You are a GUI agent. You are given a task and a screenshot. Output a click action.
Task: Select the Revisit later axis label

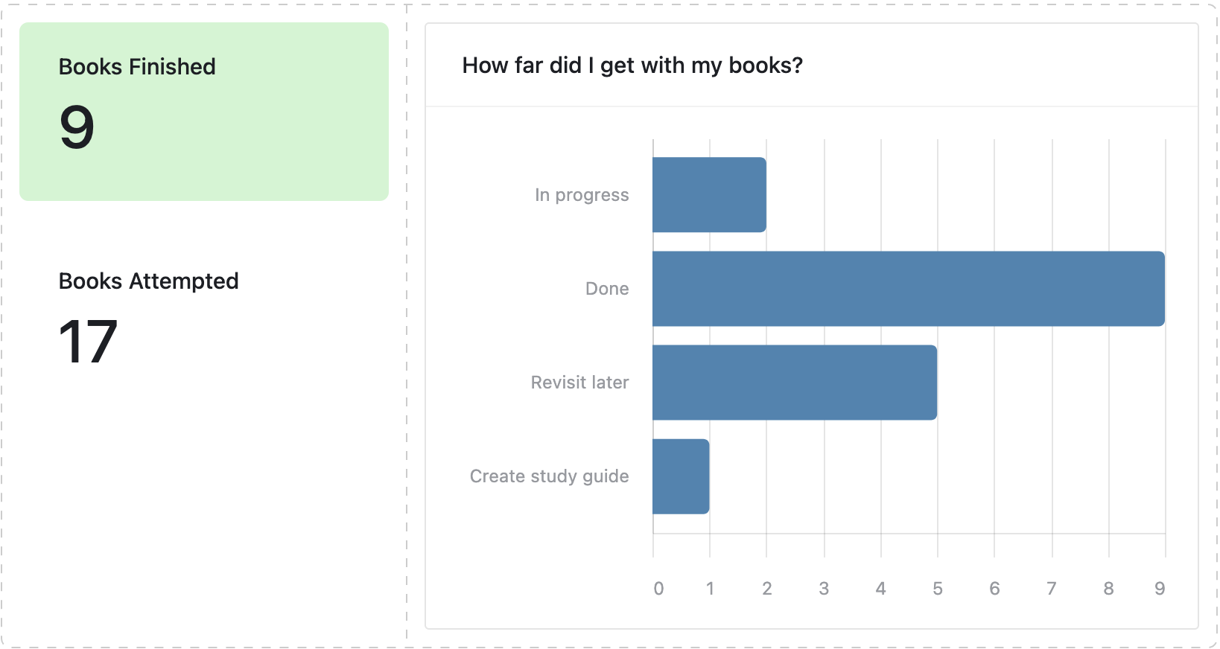(x=579, y=383)
